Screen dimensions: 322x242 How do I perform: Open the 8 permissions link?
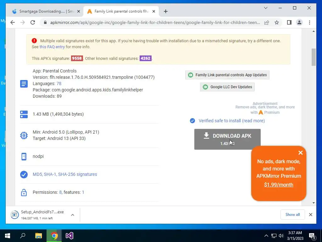tap(60, 192)
